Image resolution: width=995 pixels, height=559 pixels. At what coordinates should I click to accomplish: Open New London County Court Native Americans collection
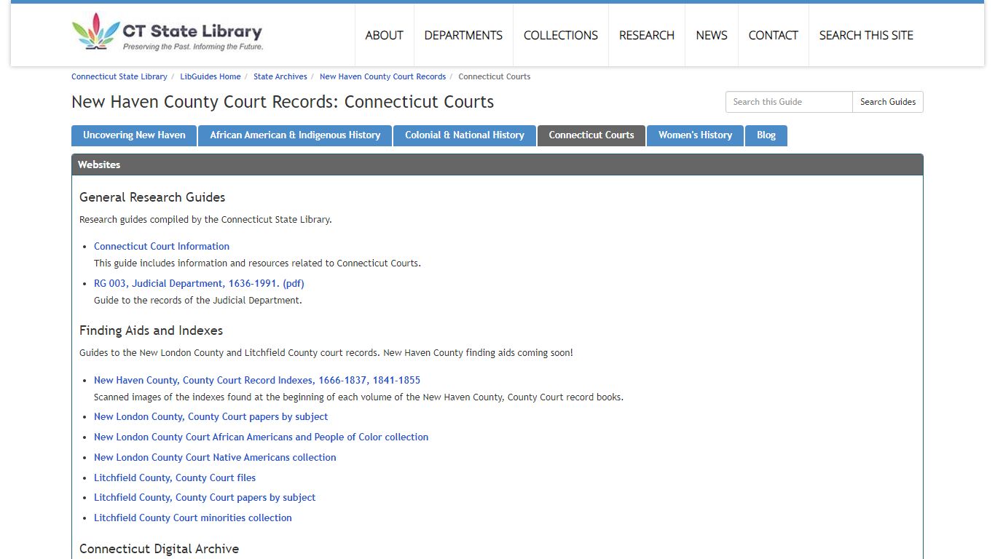coord(215,457)
